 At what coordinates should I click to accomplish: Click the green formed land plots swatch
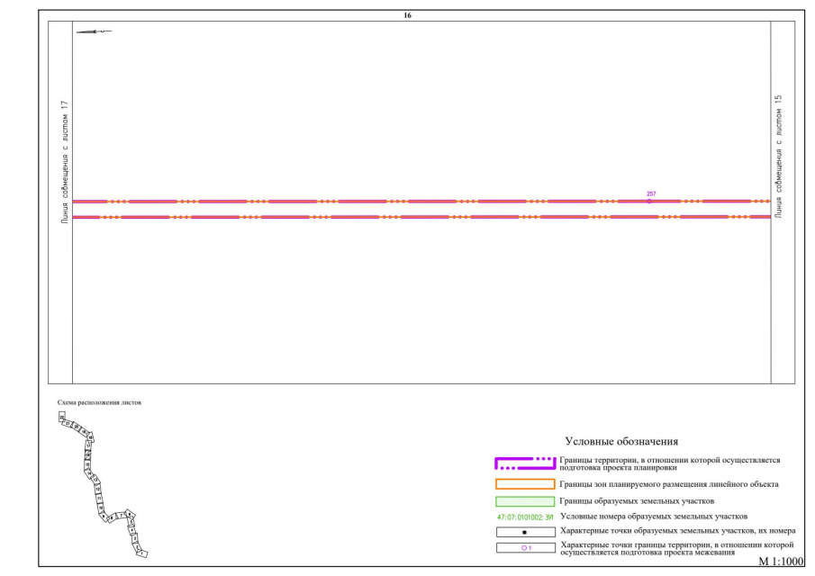coord(524,501)
